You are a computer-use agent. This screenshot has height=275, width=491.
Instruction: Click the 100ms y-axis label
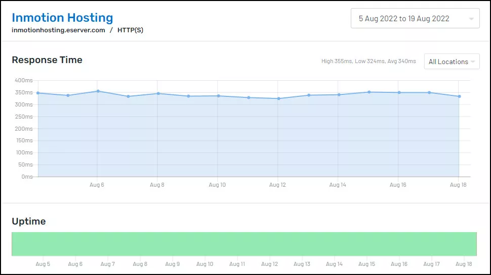point(24,153)
